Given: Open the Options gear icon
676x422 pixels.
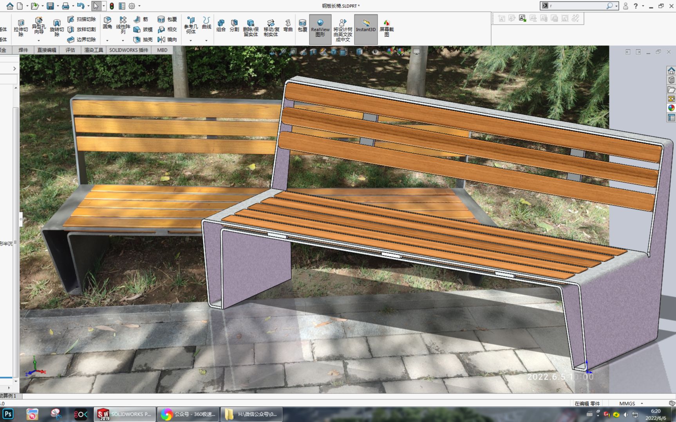Looking at the screenshot, I should (x=132, y=6).
